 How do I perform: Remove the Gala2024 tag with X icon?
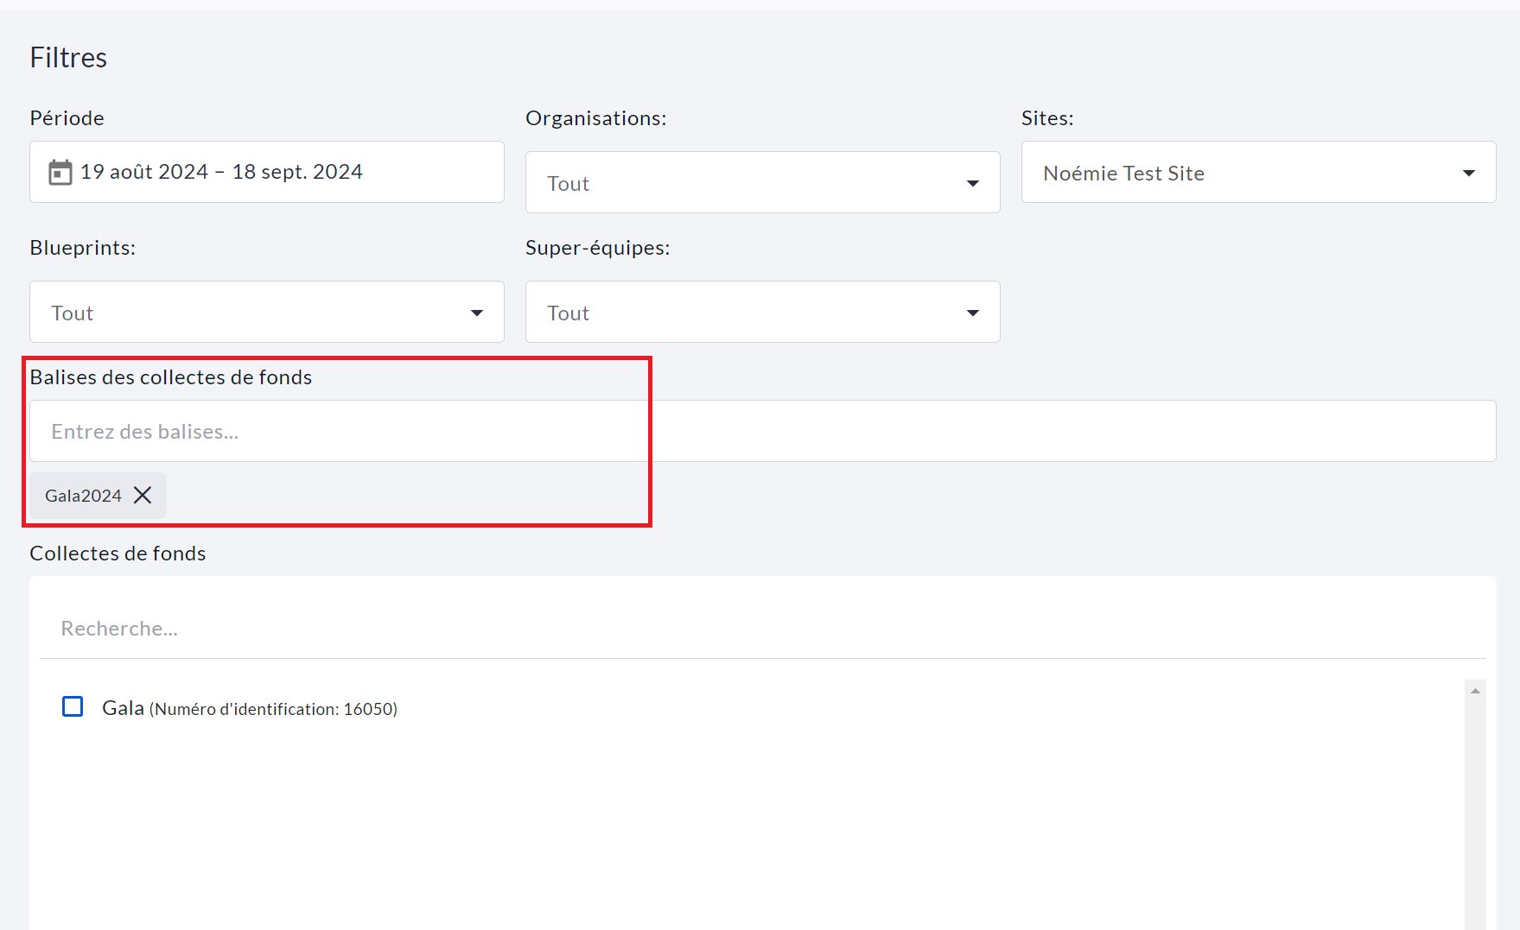click(x=143, y=495)
